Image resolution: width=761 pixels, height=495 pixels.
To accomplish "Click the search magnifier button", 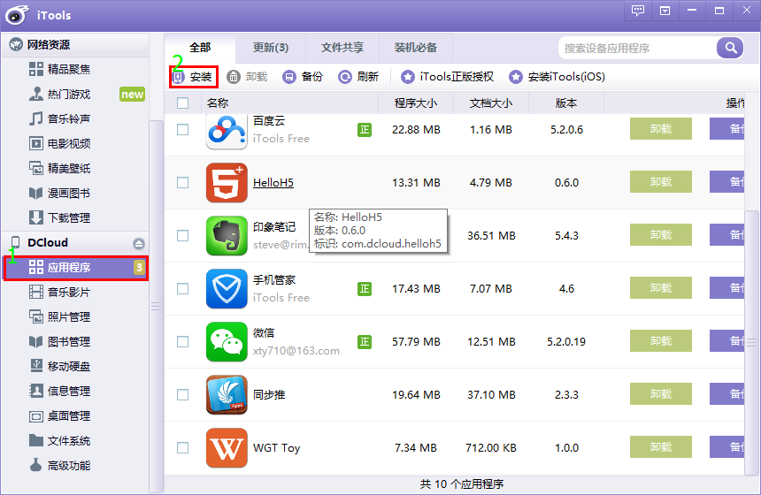I will coord(730,48).
